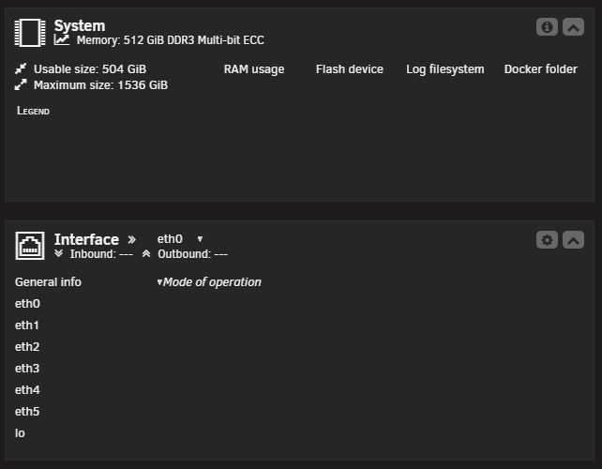Click the double-arrow next to Interface
602x469 pixels.
131,240
